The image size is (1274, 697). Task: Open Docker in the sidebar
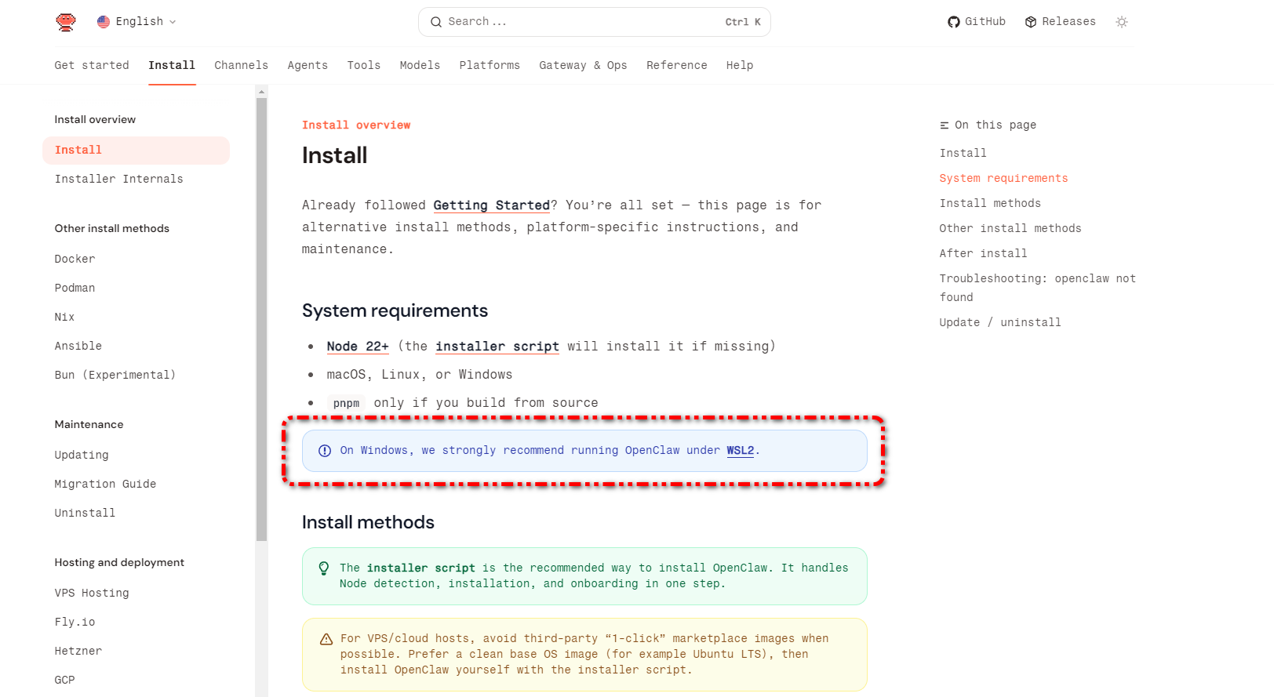pyautogui.click(x=75, y=259)
